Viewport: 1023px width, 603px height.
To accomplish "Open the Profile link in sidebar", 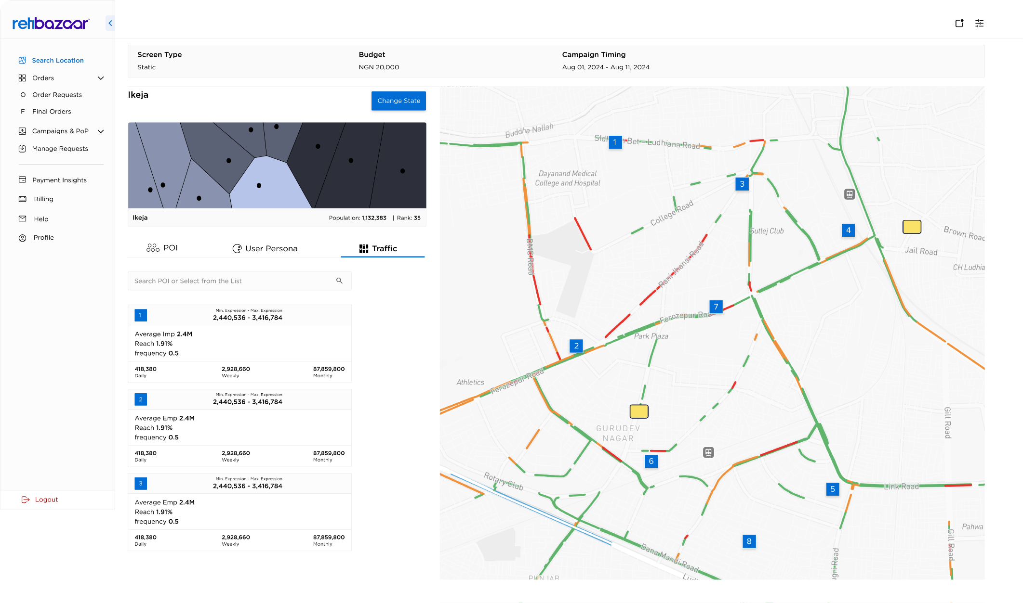I will pyautogui.click(x=43, y=238).
